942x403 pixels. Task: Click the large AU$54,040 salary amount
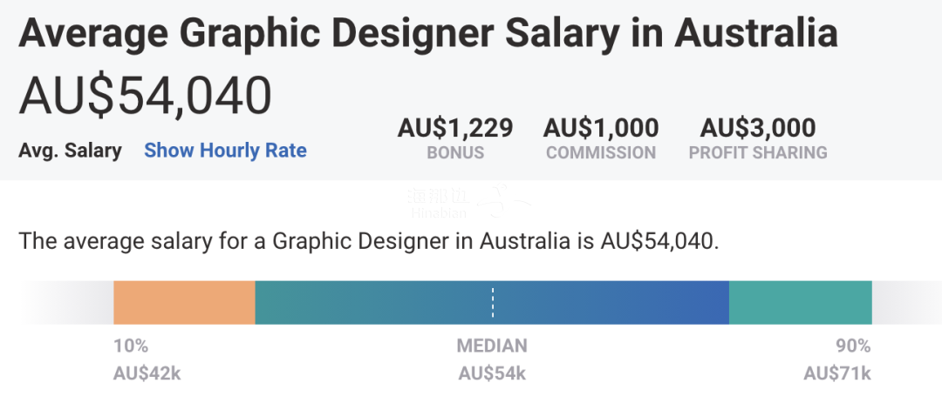click(x=146, y=96)
